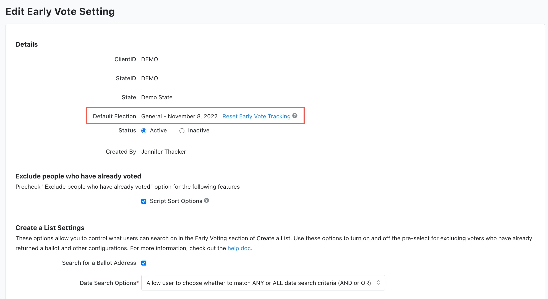Image resolution: width=548 pixels, height=299 pixels.
Task: Click the Search for a Ballot Address label
Action: pos(99,263)
